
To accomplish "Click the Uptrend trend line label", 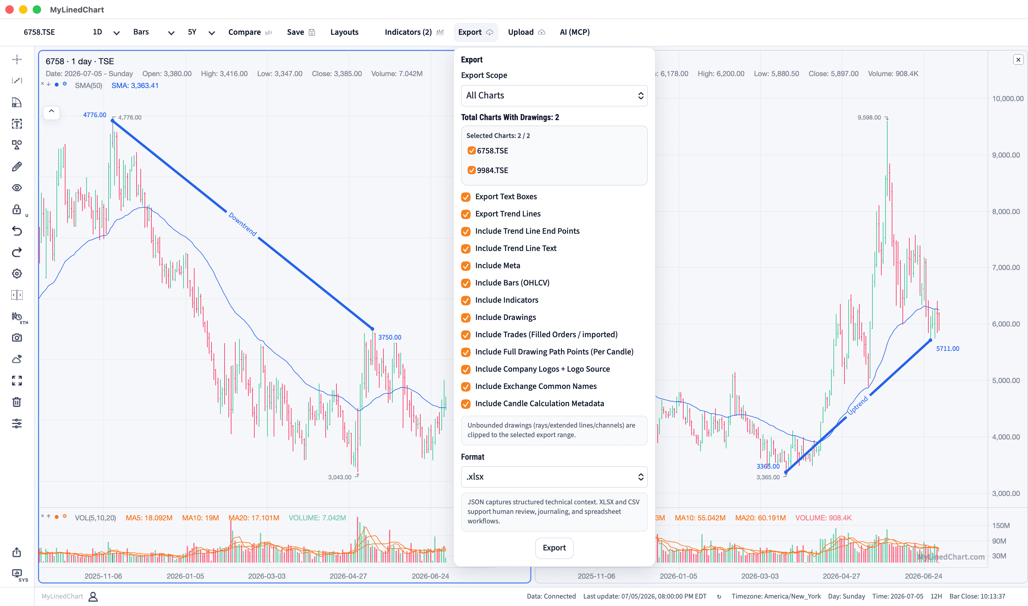I will 858,406.
